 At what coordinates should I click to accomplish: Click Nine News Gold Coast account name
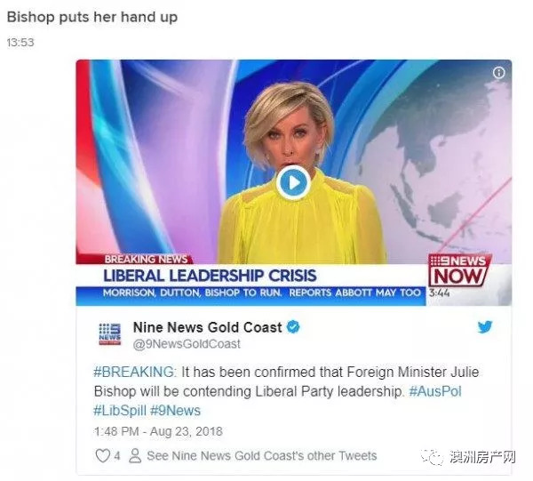[207, 327]
